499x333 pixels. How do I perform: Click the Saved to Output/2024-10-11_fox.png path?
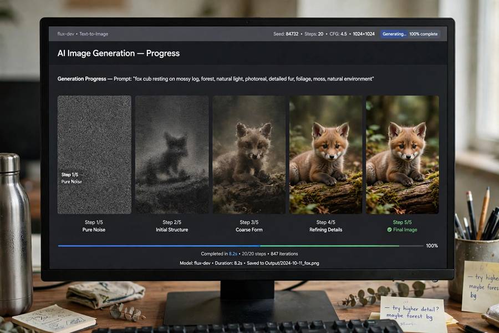(283, 263)
